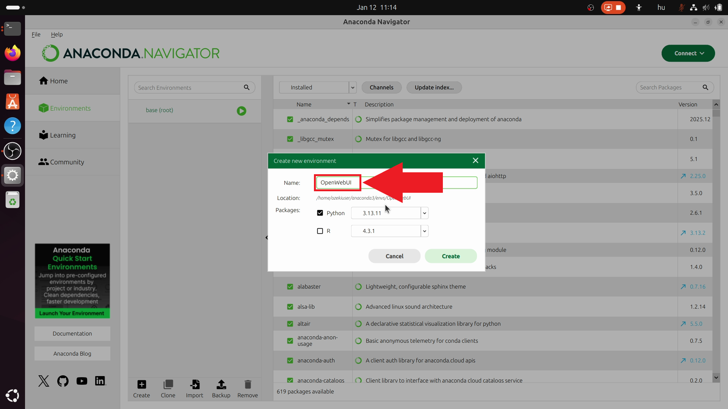Click the green Create button in dialog

pos(450,256)
